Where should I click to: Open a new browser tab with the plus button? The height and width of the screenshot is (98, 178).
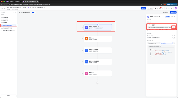40,1
